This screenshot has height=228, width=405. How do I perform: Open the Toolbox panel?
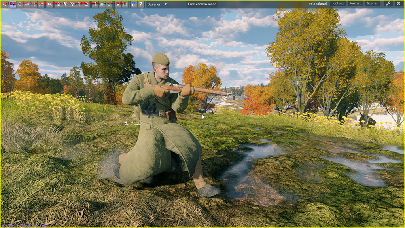coord(338,4)
